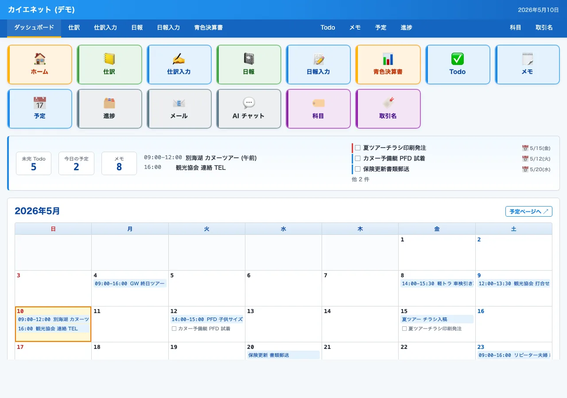This screenshot has width=567, height=398.
Task: Open the 進捗 card index tile
Action: [109, 109]
